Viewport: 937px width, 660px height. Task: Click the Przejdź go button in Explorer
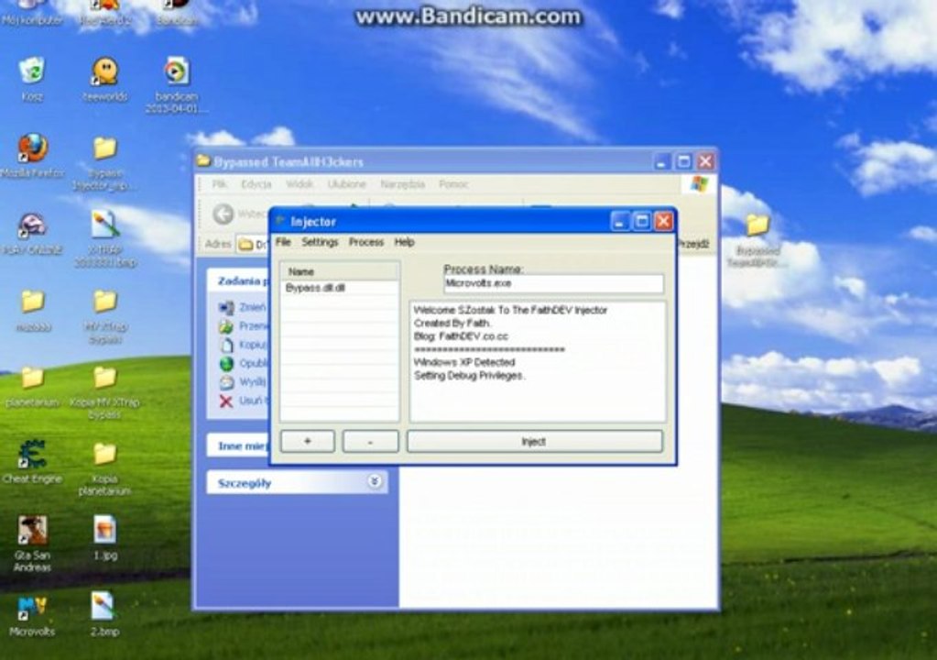(693, 244)
